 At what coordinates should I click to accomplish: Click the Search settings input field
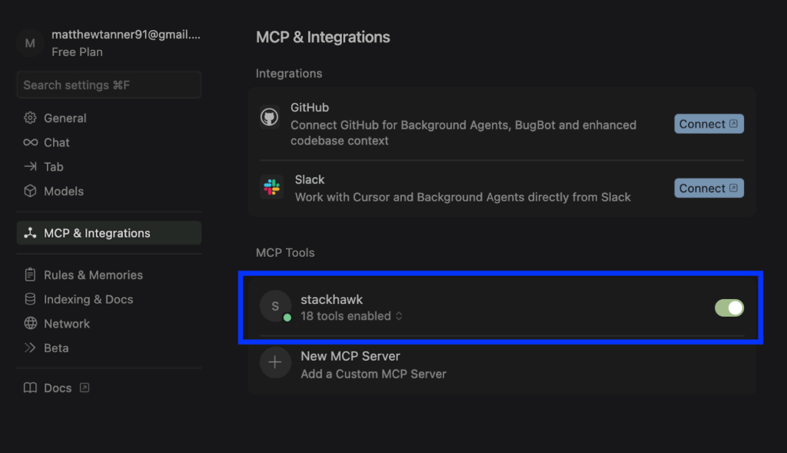[109, 85]
